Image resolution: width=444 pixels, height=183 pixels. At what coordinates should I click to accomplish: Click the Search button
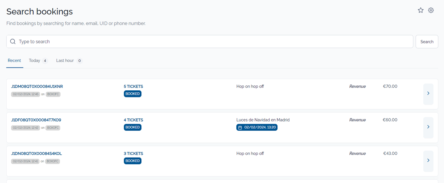pyautogui.click(x=427, y=42)
